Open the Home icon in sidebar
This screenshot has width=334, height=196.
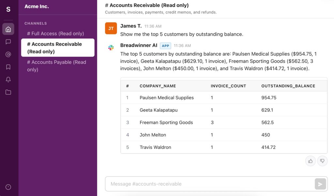click(x=8, y=29)
